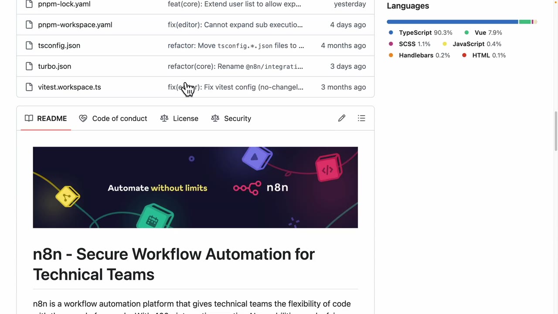Click the Languages section heading
The width and height of the screenshot is (558, 314).
(x=408, y=6)
